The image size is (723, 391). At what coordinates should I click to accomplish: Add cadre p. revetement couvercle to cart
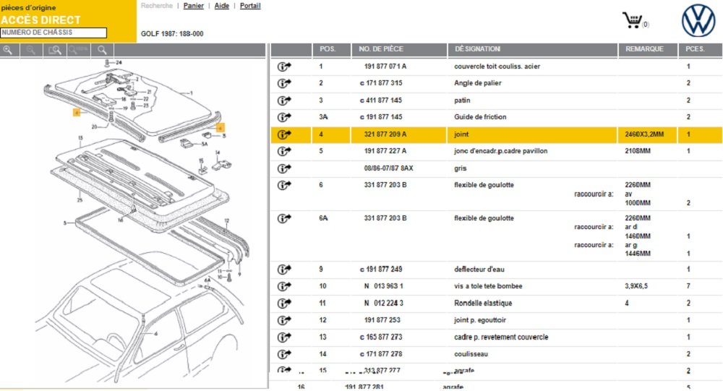coord(284,337)
